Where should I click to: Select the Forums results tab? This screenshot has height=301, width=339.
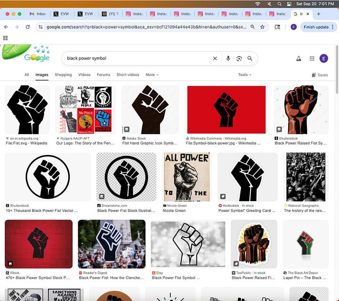[x=103, y=74]
